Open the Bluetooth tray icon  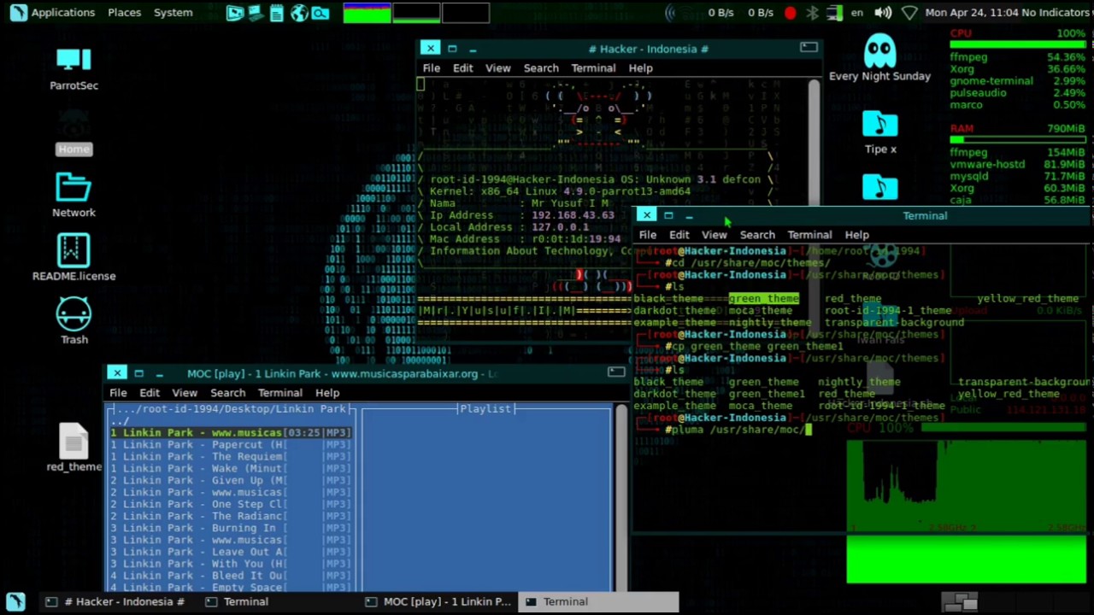[x=812, y=13]
